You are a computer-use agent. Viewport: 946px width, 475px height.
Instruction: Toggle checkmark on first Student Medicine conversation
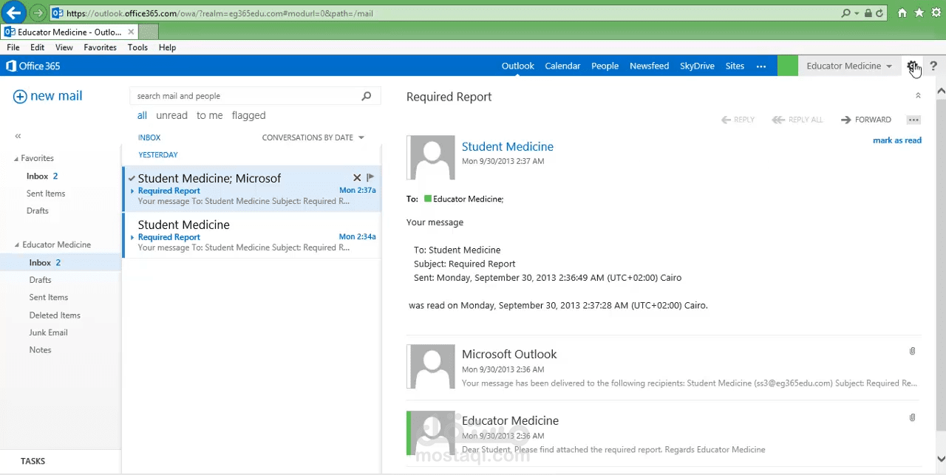(x=132, y=178)
